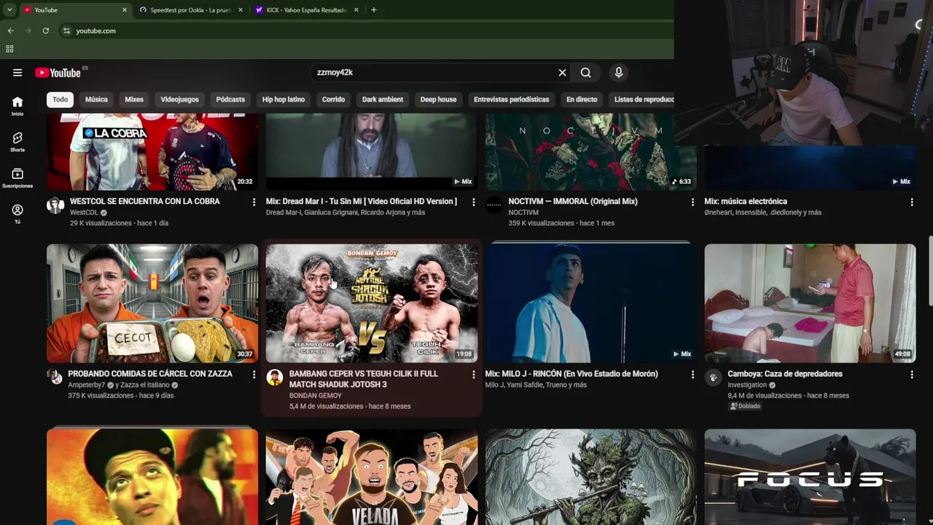
Task: Click the YouTube logo
Action: [58, 72]
